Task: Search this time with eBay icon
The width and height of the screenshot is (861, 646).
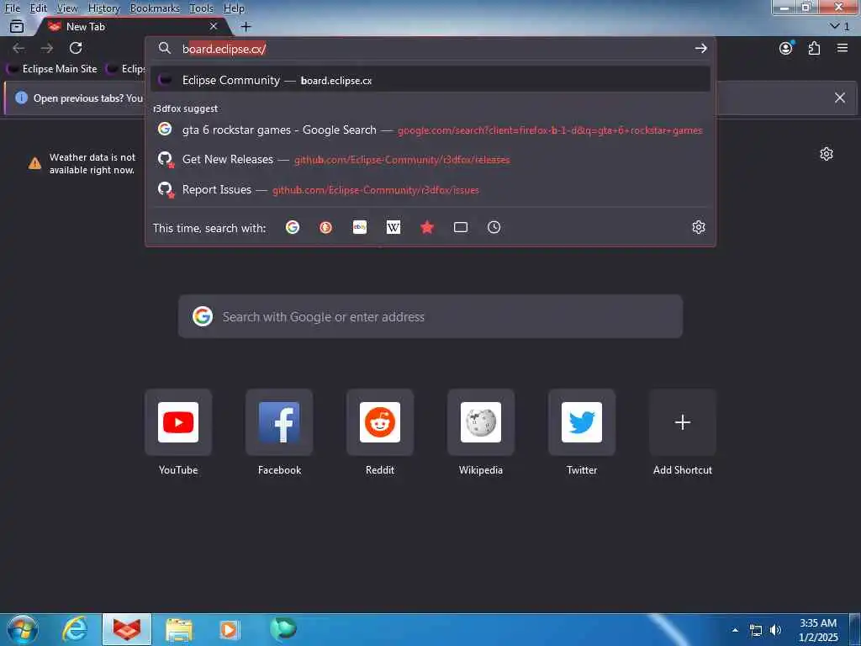Action: point(360,227)
